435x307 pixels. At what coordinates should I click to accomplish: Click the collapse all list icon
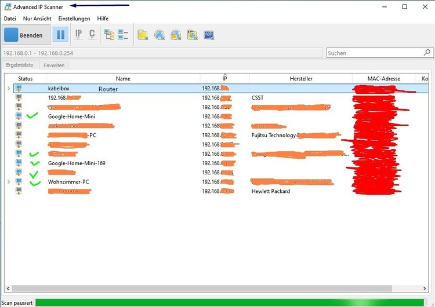click(122, 35)
